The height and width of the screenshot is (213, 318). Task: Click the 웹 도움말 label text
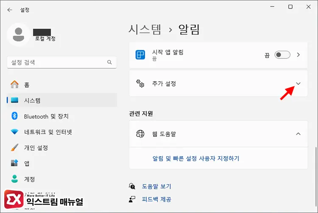tap(164, 134)
